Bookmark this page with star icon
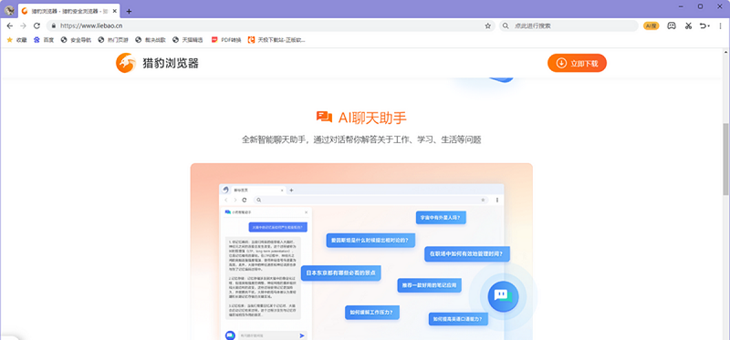 pos(488,26)
